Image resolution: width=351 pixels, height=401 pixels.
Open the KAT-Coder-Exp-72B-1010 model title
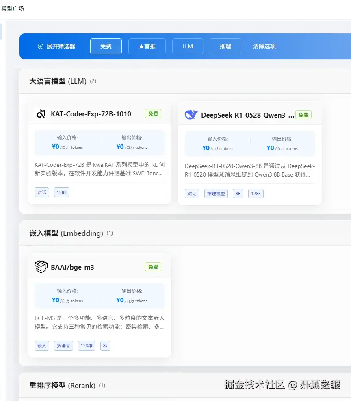91,114
